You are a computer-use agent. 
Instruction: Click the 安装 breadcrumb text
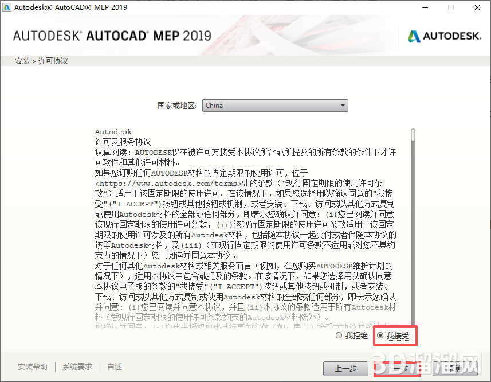22,61
